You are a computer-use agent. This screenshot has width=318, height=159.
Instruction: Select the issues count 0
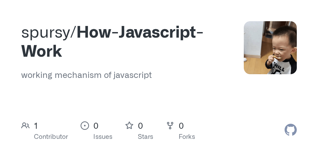tap(96, 126)
